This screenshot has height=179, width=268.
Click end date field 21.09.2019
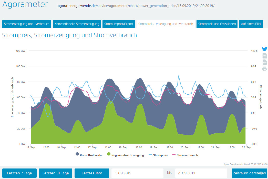(x=201, y=173)
